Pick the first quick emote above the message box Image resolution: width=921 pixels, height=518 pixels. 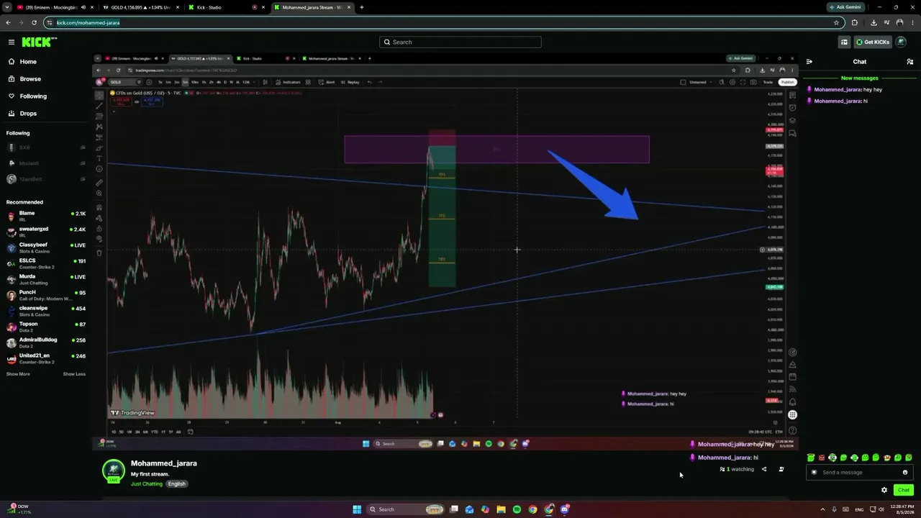pyautogui.click(x=811, y=458)
